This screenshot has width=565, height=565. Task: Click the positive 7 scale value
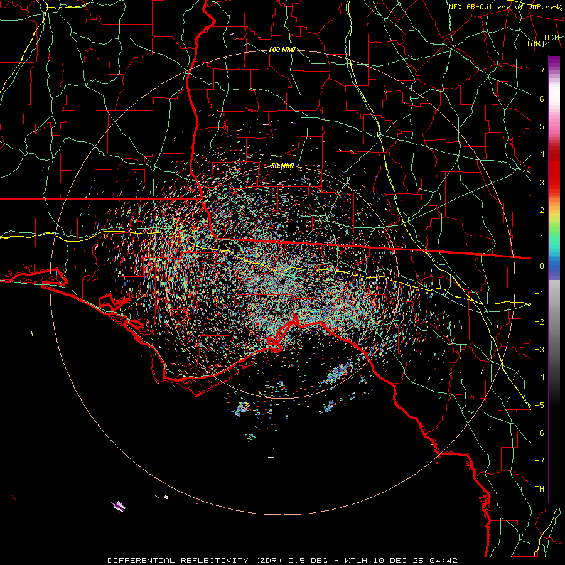click(x=542, y=70)
